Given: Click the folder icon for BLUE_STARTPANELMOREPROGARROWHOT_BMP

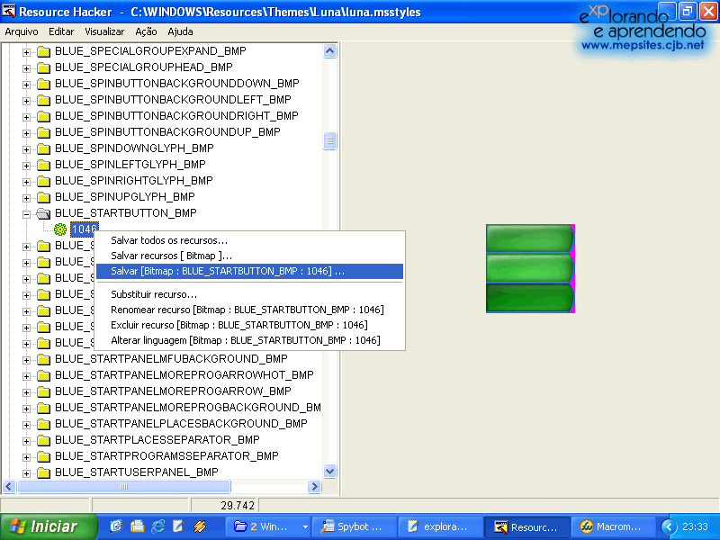Looking at the screenshot, I should pos(43,375).
